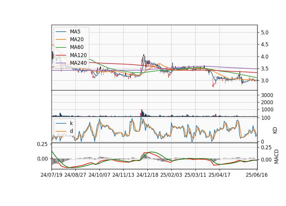Viewport: 286px width, 206px height.
Task: Click the 25/06/16 date axis label
Action: coord(257,175)
